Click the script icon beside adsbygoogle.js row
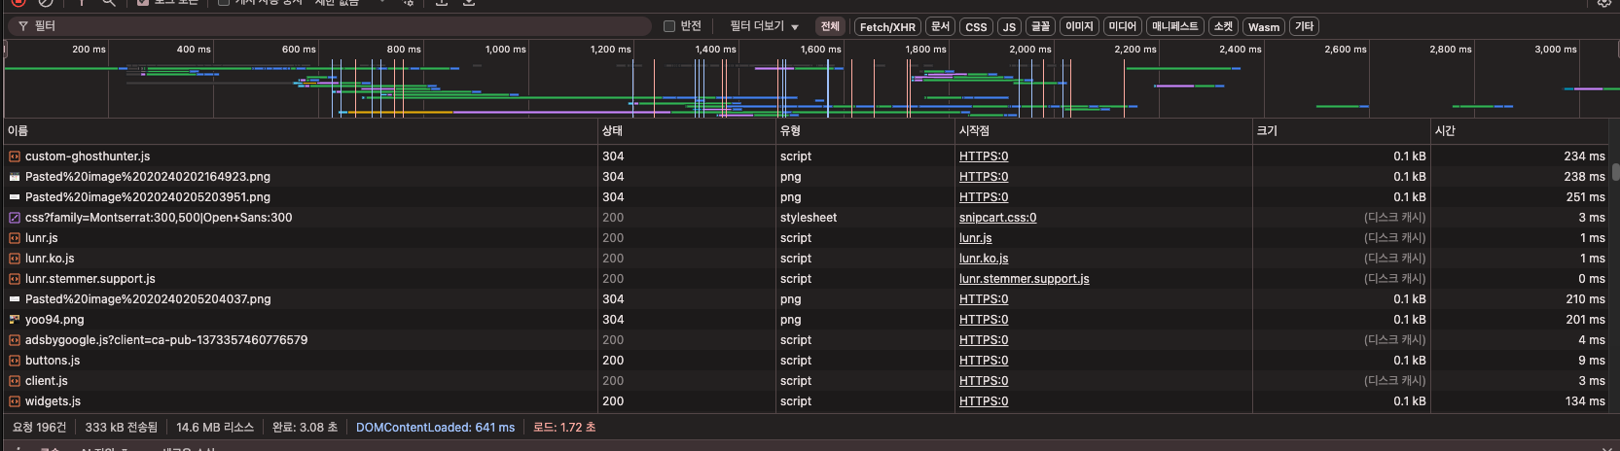The height and width of the screenshot is (451, 1620). tap(15, 340)
